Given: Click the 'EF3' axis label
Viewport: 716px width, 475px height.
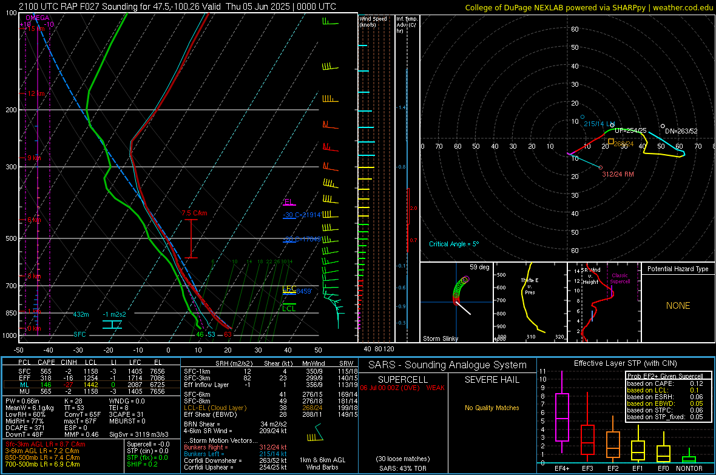Looking at the screenshot, I should pos(587,468).
